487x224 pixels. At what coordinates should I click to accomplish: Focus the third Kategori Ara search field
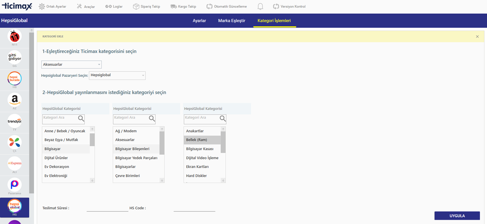coord(205,119)
